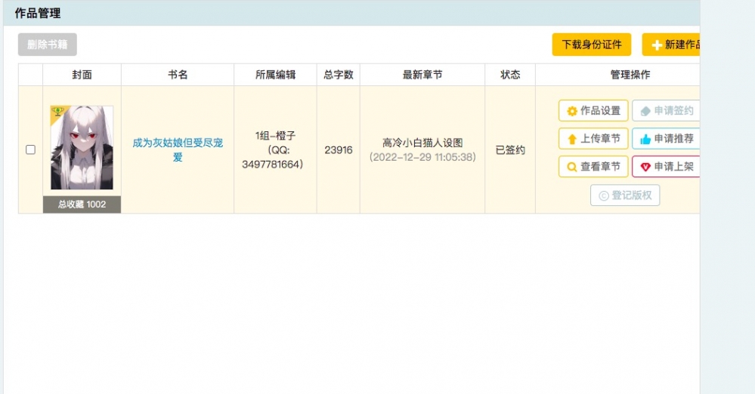The image size is (755, 394).
Task: Click the white-haired girl cover thumbnail
Action: tap(82, 148)
